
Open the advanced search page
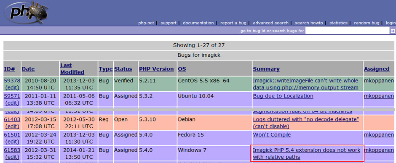[270, 23]
